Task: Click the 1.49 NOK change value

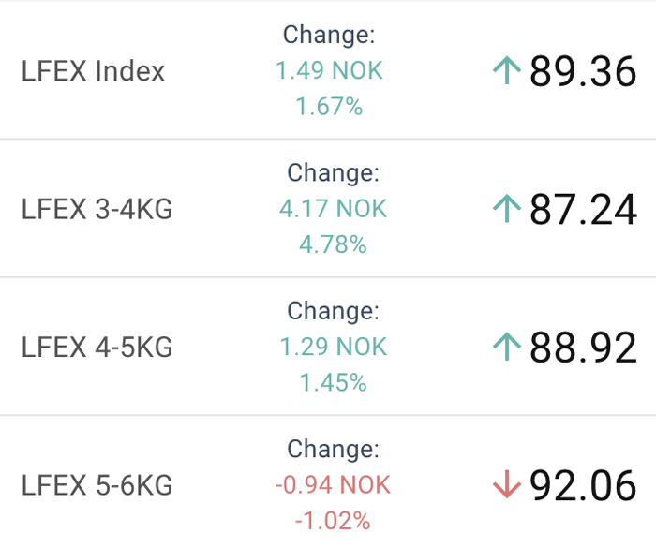Action: coord(329,70)
